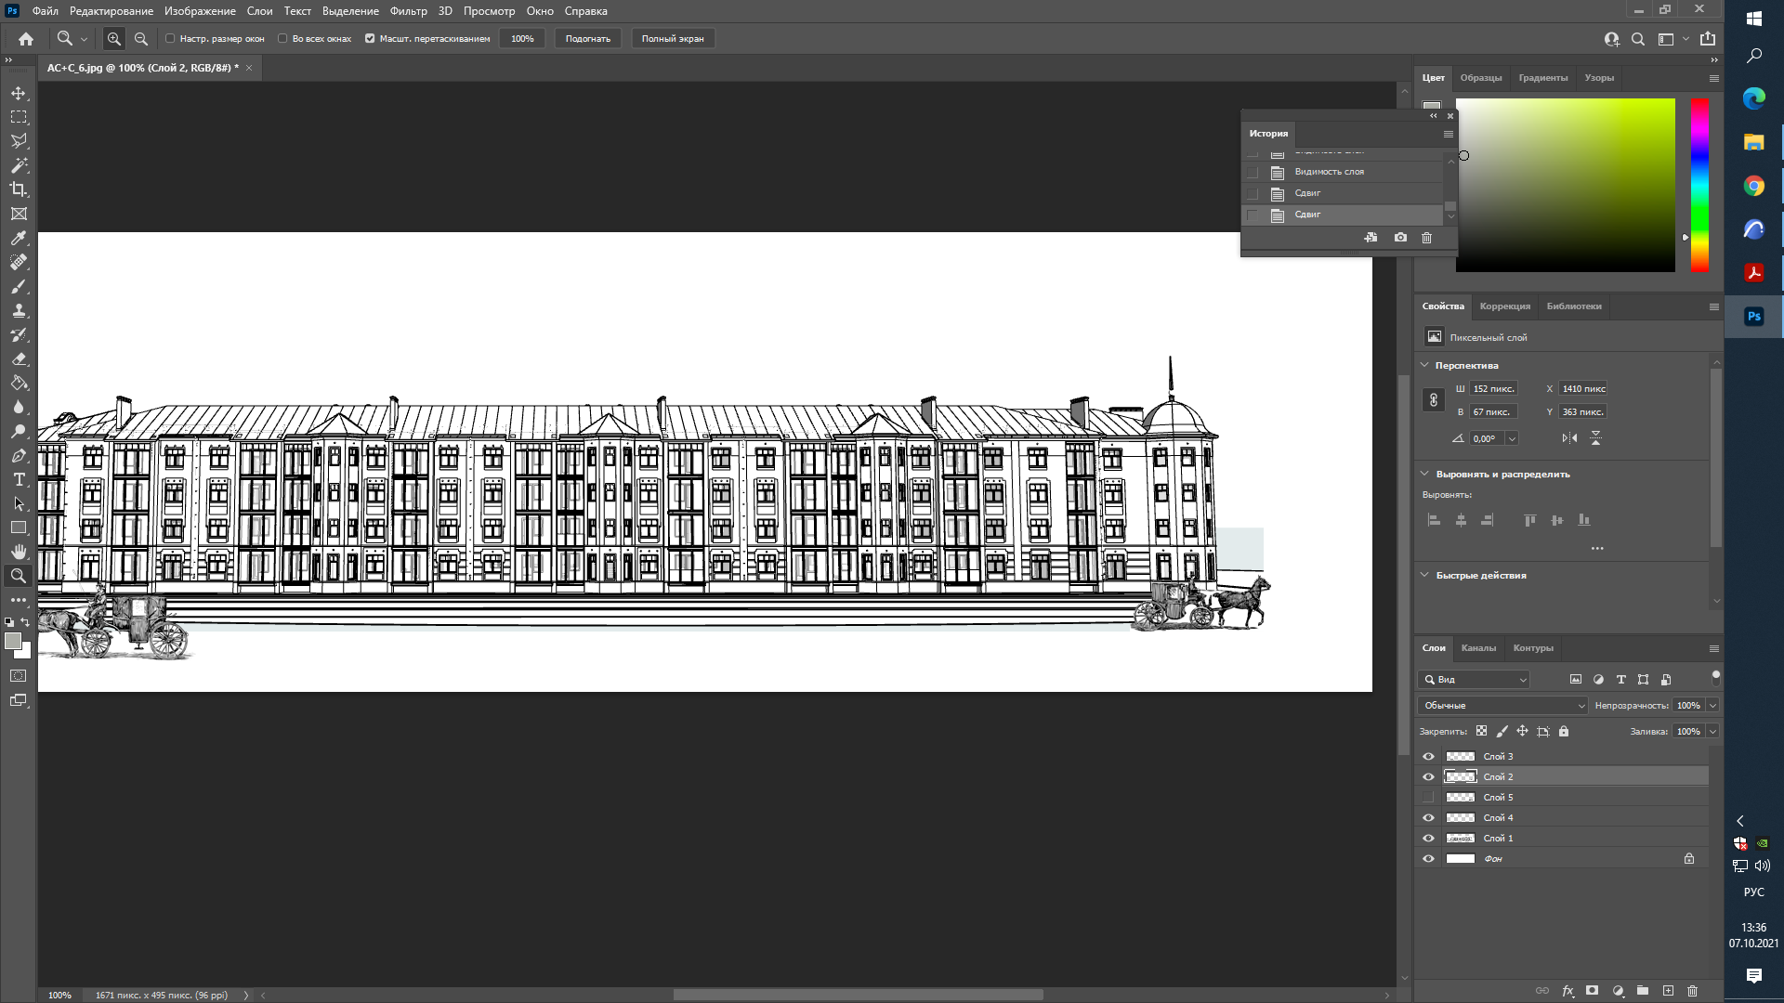Select the Clone Stamp tool
The width and height of the screenshot is (1784, 1003).
tap(19, 310)
